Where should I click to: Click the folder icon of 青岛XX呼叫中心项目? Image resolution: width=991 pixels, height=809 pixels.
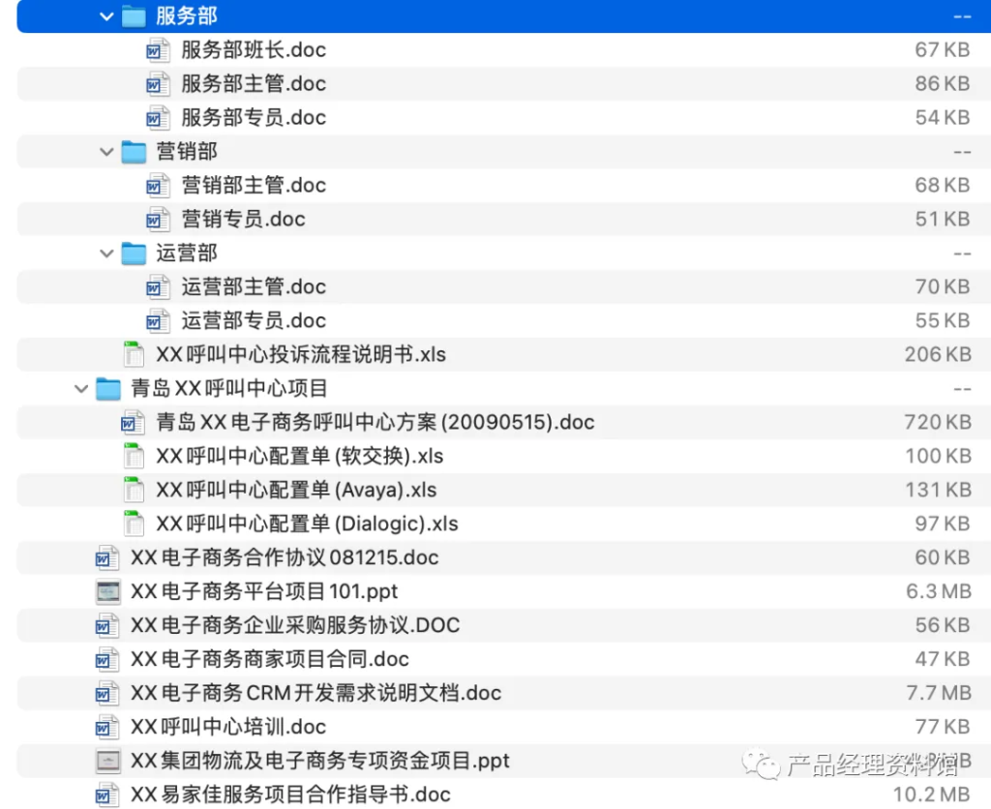tap(108, 388)
